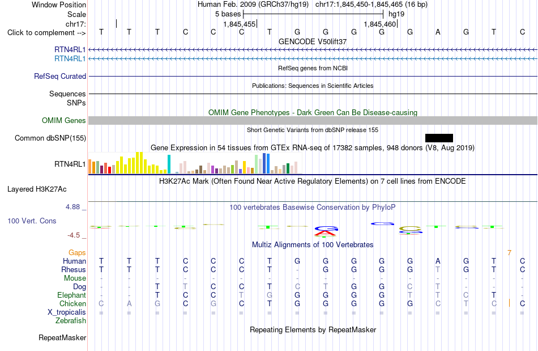Viewport: 538px width, 351px height.
Task: Click the H3K27Ac Mark track title
Action: pyautogui.click(x=313, y=181)
